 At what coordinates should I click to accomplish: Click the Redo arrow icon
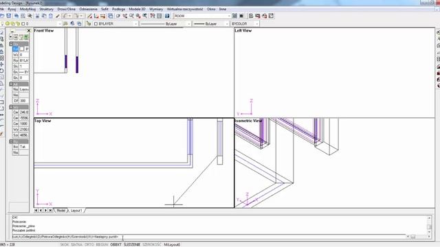coord(76,16)
